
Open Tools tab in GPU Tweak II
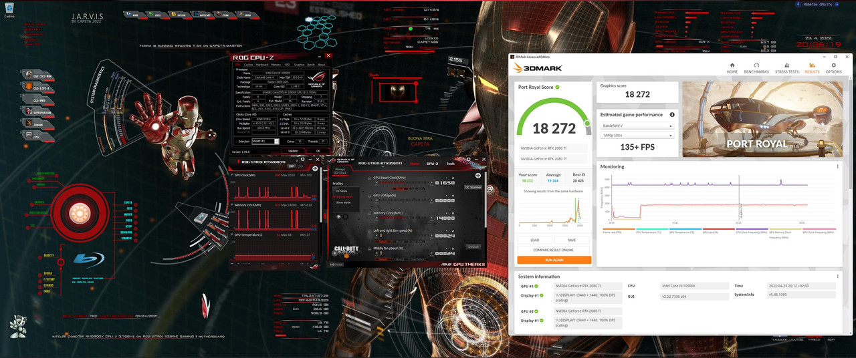click(x=450, y=164)
